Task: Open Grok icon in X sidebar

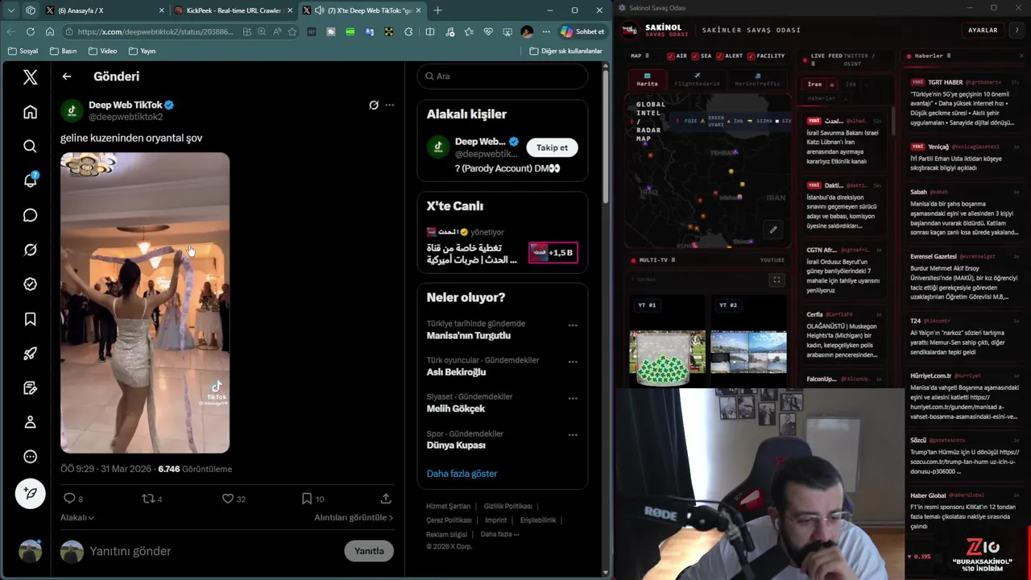Action: [30, 250]
